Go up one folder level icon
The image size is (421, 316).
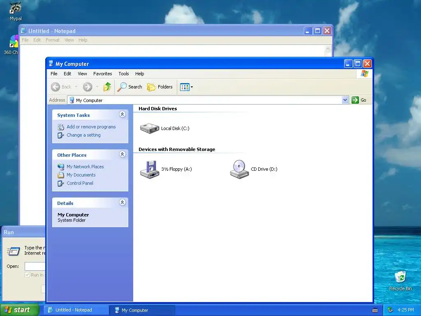click(107, 87)
